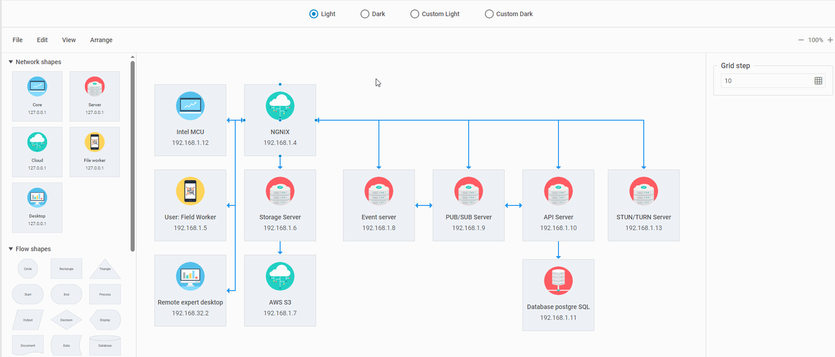The height and width of the screenshot is (357, 835).
Task: Pick the Cloud shape from the palette
Action: 37,152
